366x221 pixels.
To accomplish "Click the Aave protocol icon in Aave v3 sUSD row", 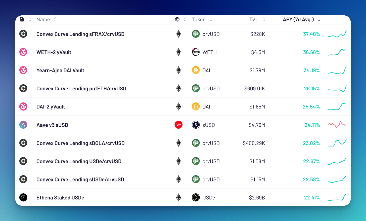I will pyautogui.click(x=23, y=125).
